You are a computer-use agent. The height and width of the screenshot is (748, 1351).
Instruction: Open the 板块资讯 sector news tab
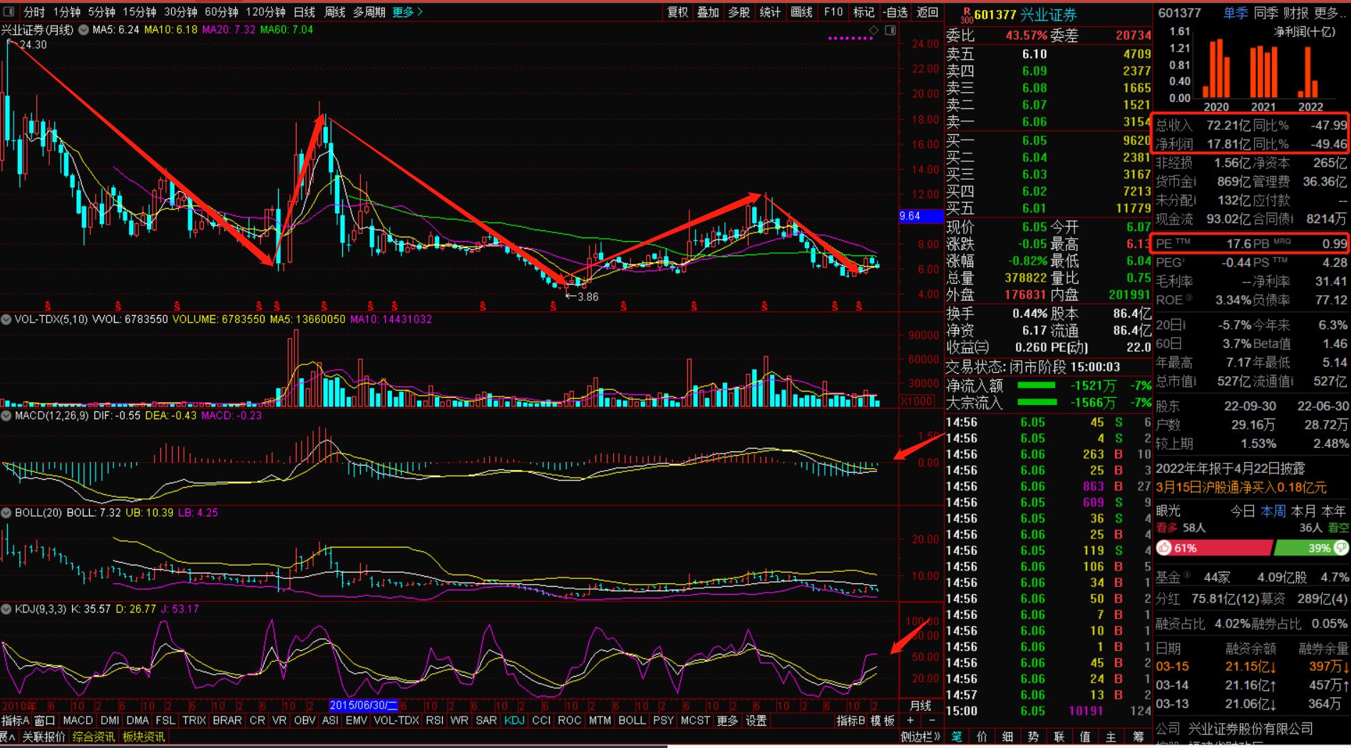[144, 737]
